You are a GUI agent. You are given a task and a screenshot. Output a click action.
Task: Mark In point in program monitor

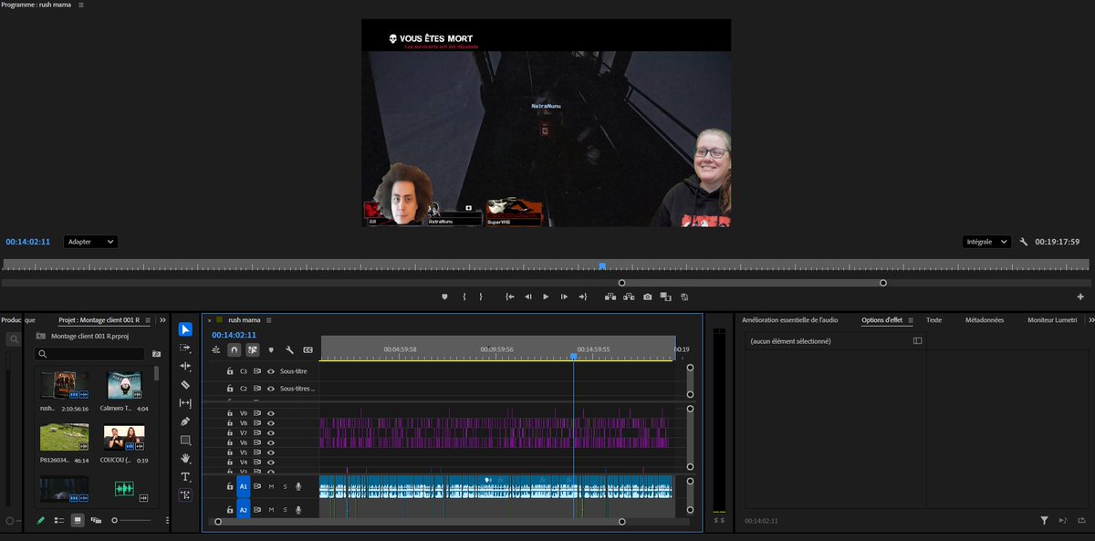click(x=464, y=297)
